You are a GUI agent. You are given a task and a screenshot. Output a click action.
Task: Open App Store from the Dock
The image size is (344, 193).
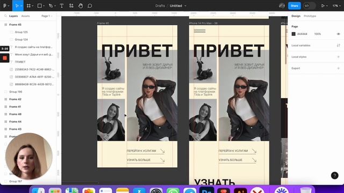[x=139, y=190]
